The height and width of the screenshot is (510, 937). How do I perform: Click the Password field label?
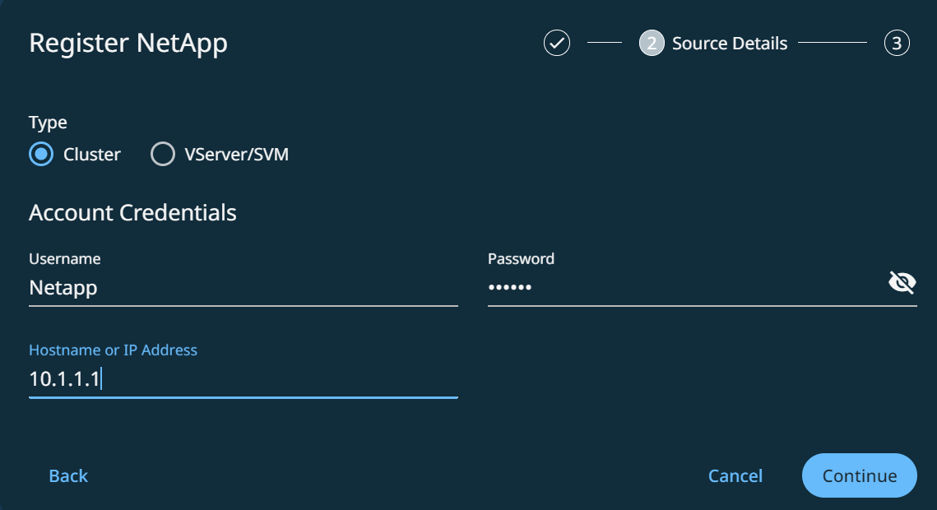tap(521, 258)
